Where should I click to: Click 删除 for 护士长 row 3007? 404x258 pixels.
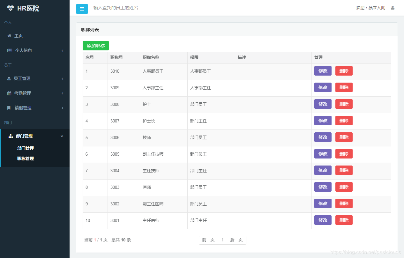344,121
